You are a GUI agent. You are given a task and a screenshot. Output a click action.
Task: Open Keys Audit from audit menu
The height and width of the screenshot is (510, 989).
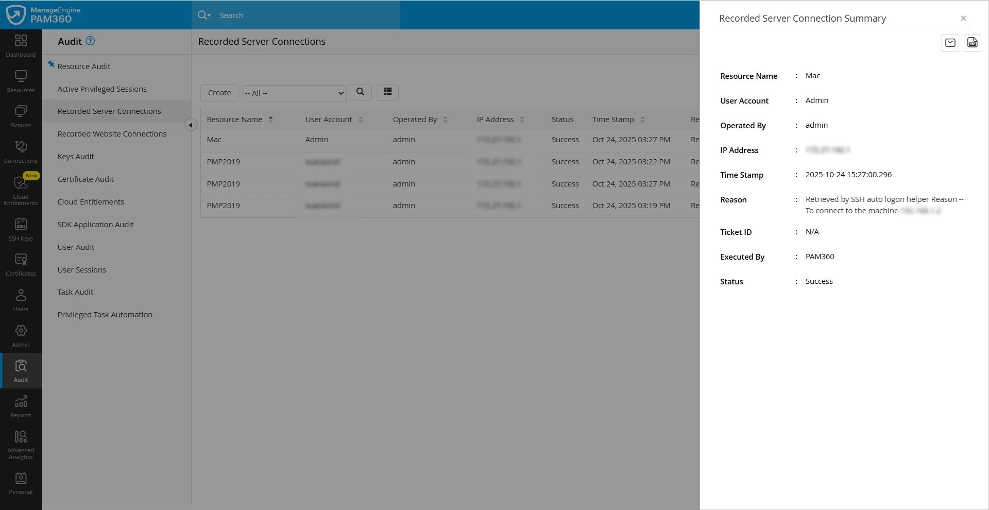(x=76, y=157)
